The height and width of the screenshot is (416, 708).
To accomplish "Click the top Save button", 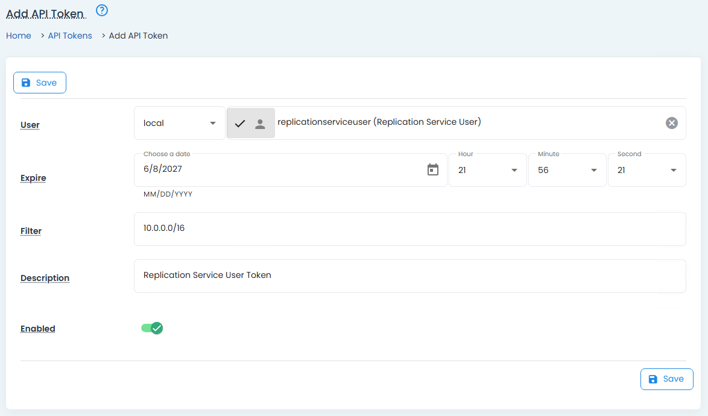I will (40, 83).
